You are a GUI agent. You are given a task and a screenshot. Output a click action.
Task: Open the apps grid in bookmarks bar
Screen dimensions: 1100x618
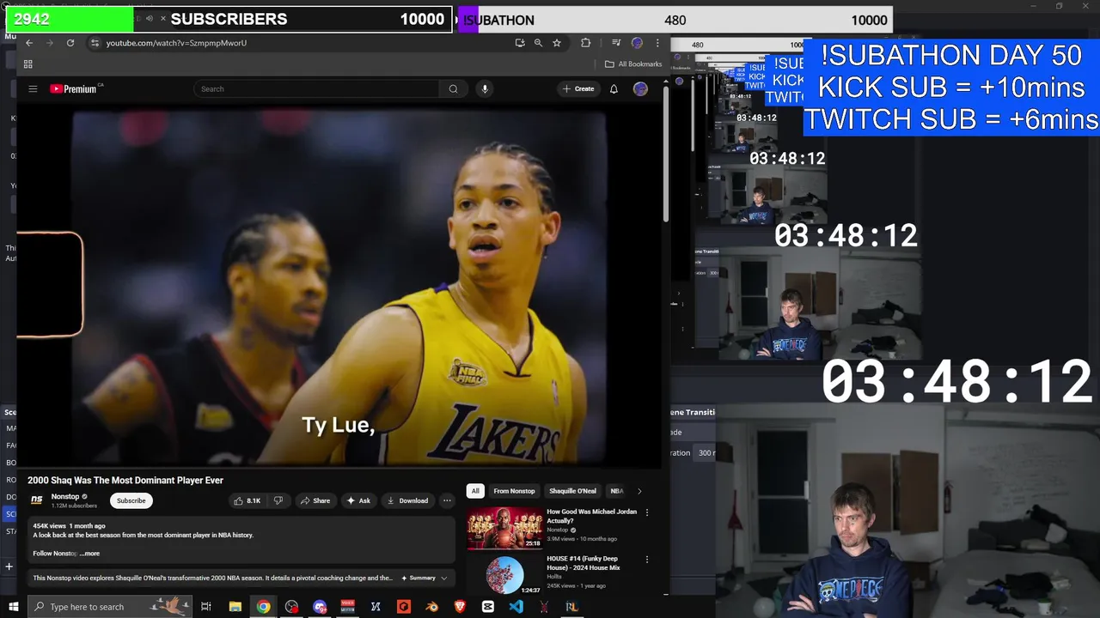[28, 64]
